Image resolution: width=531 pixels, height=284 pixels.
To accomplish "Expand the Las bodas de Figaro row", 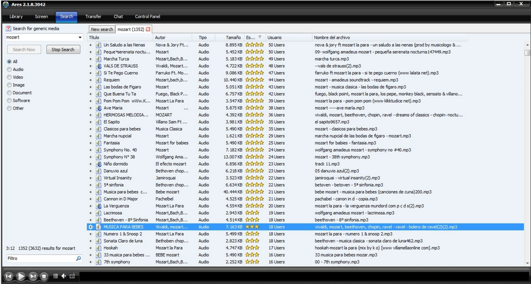I will click(x=90, y=87).
